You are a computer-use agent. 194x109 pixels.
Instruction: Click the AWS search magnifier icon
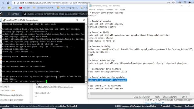[x=25, y=14]
